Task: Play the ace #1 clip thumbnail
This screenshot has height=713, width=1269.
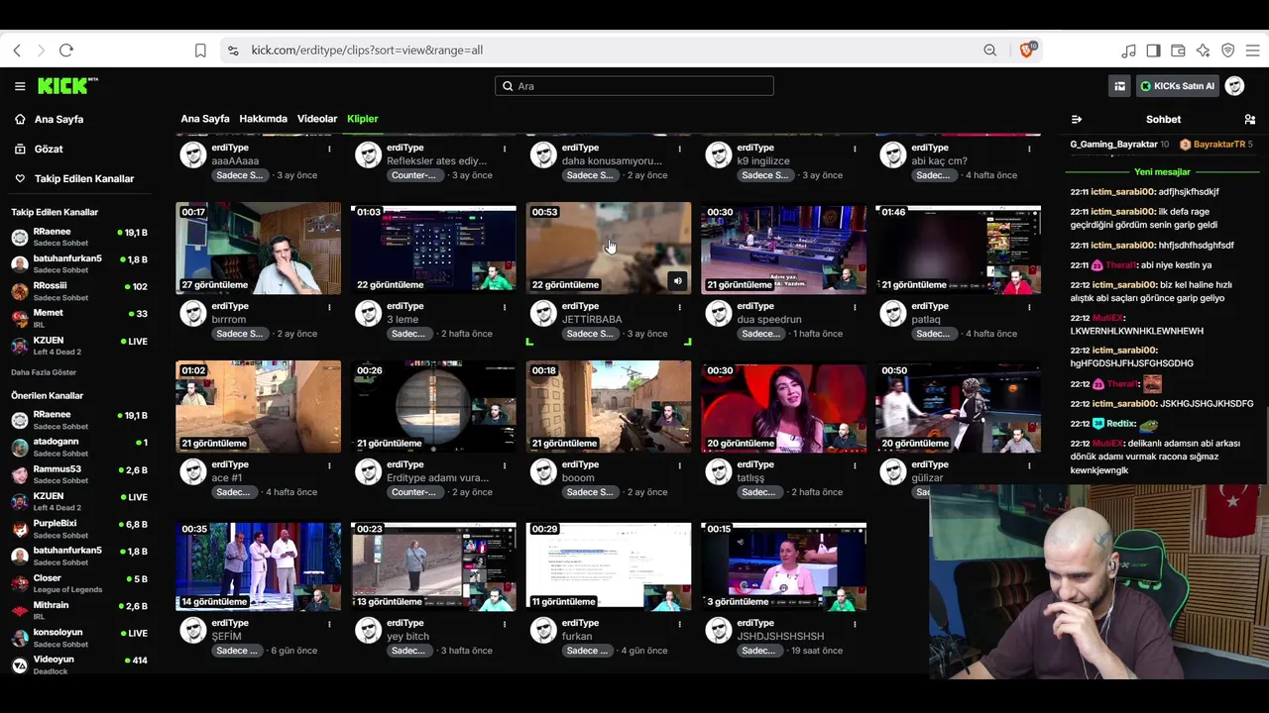Action: pyautogui.click(x=258, y=407)
